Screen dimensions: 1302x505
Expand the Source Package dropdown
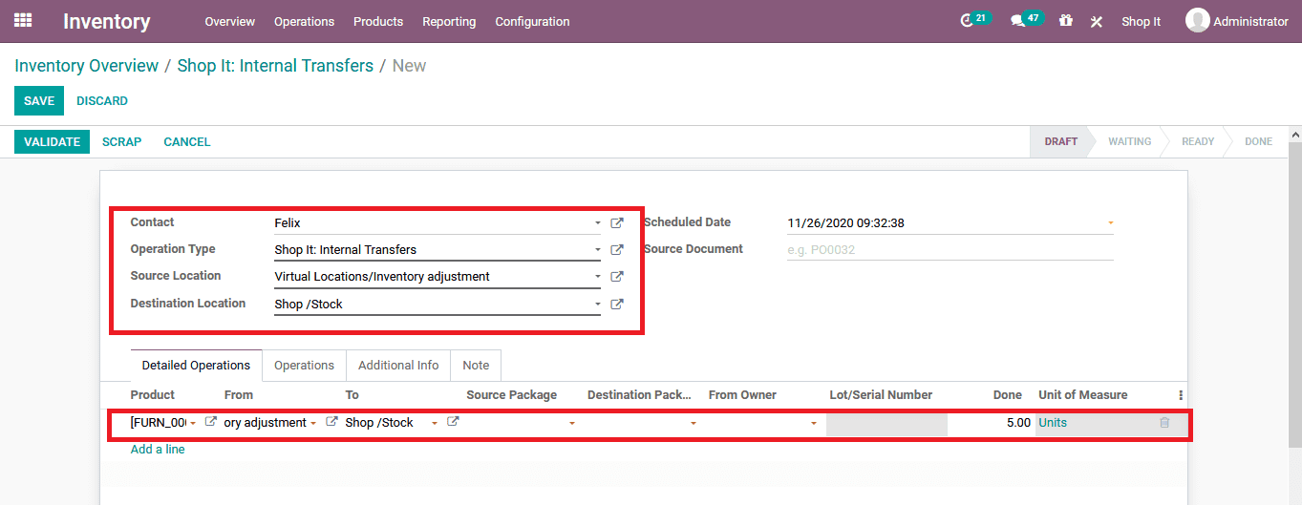click(572, 423)
